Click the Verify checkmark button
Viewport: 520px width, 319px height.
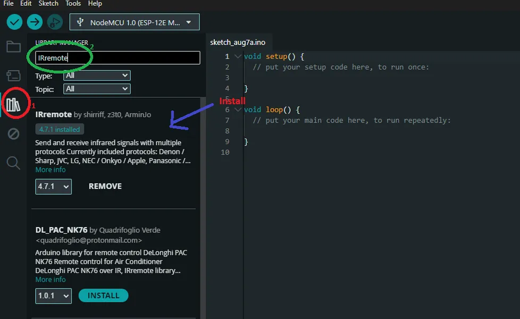click(14, 22)
